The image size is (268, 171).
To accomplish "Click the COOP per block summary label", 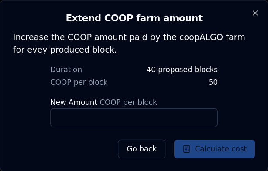I will 79,82.
